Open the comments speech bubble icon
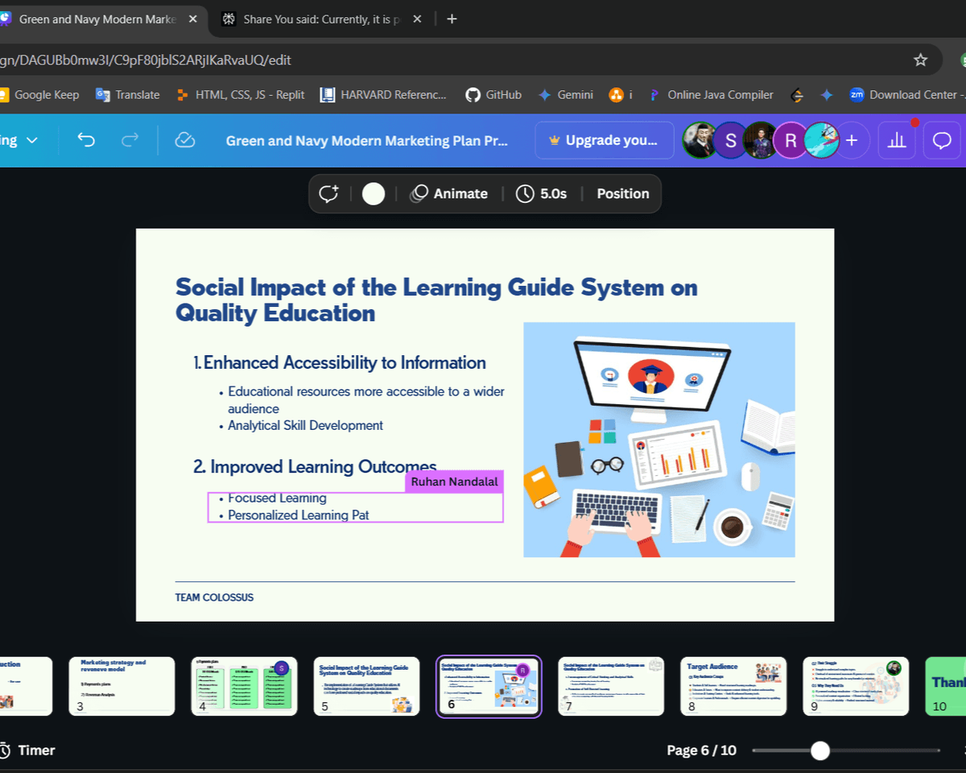This screenshot has width=966, height=773. click(942, 140)
